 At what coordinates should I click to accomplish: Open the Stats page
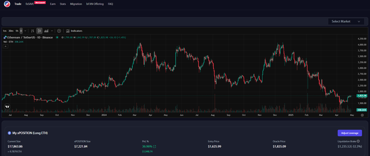63,4
